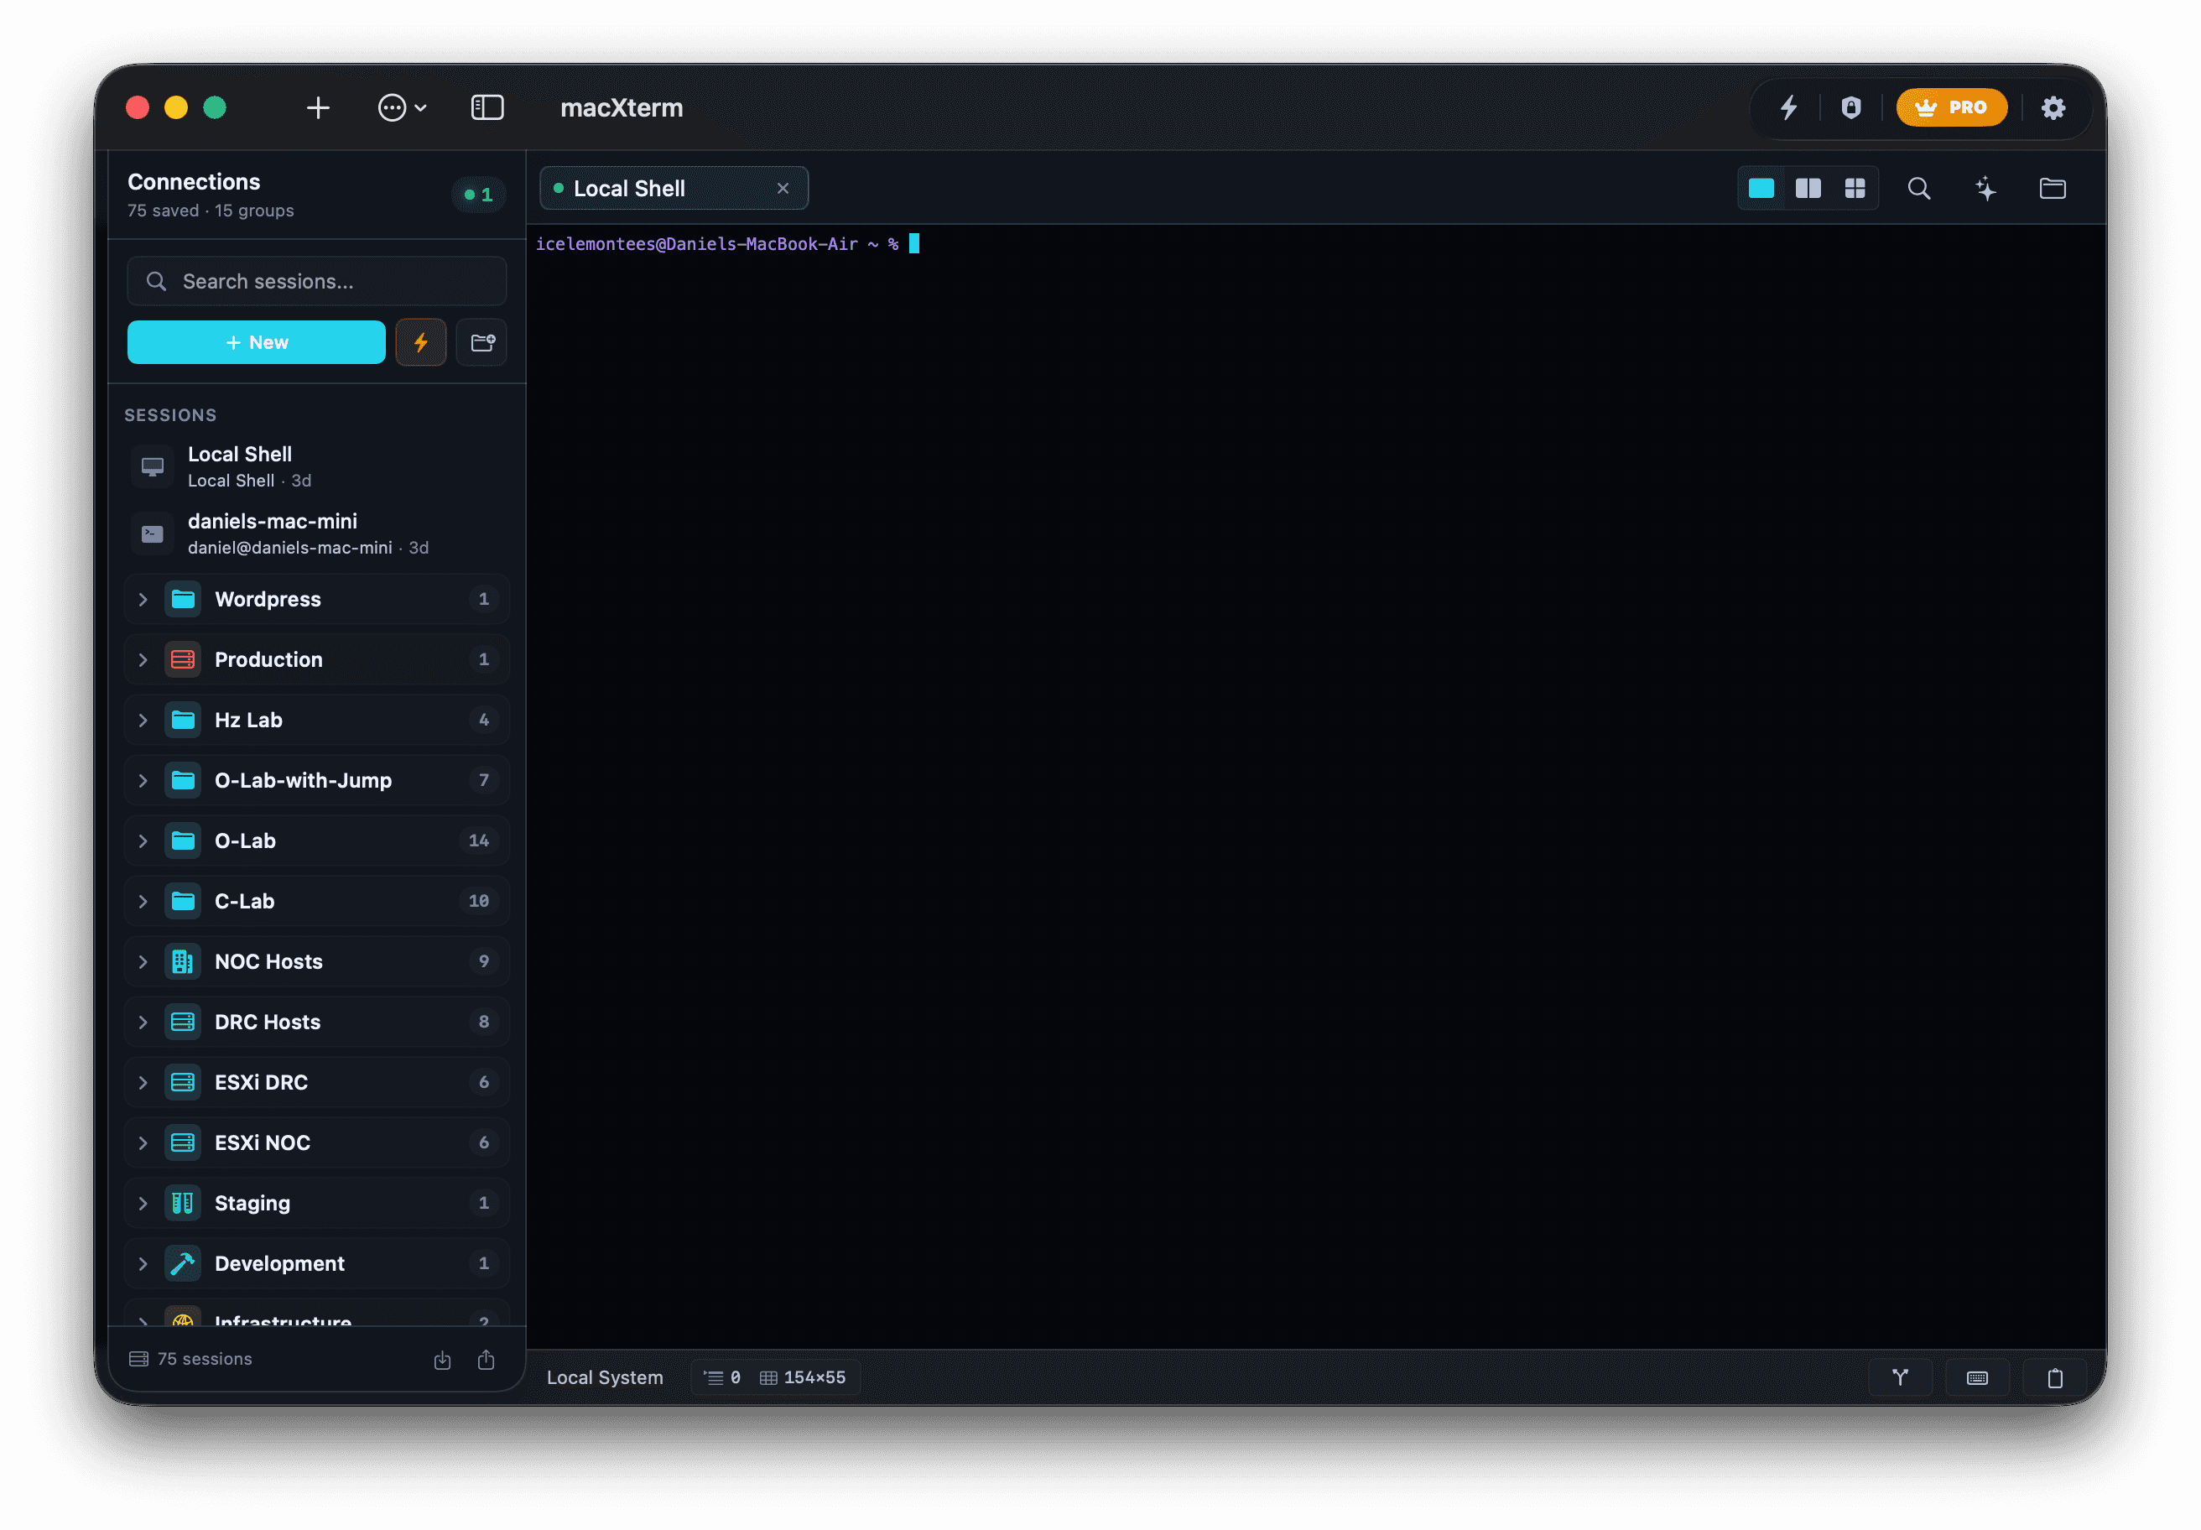Viewport: 2201px width, 1530px height.
Task: Open settings gear icon
Action: coord(2053,107)
